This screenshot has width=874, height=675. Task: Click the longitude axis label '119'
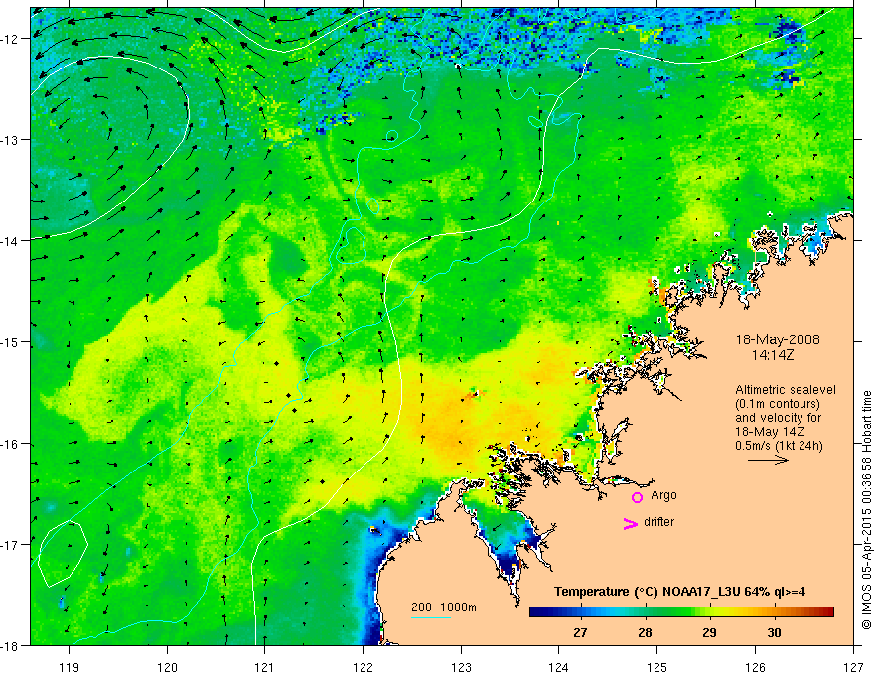point(70,667)
